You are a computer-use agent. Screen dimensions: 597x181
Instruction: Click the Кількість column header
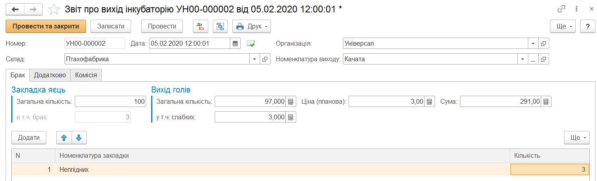[550, 155]
